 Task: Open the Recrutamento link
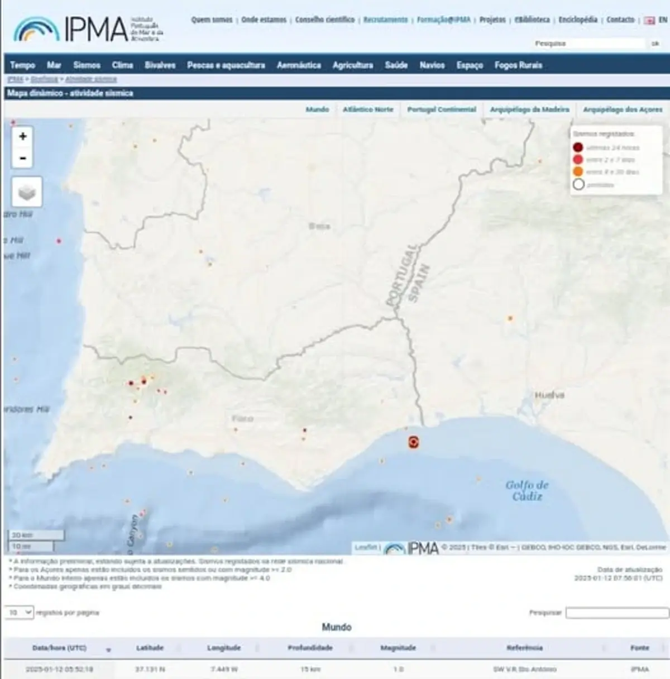[385, 20]
